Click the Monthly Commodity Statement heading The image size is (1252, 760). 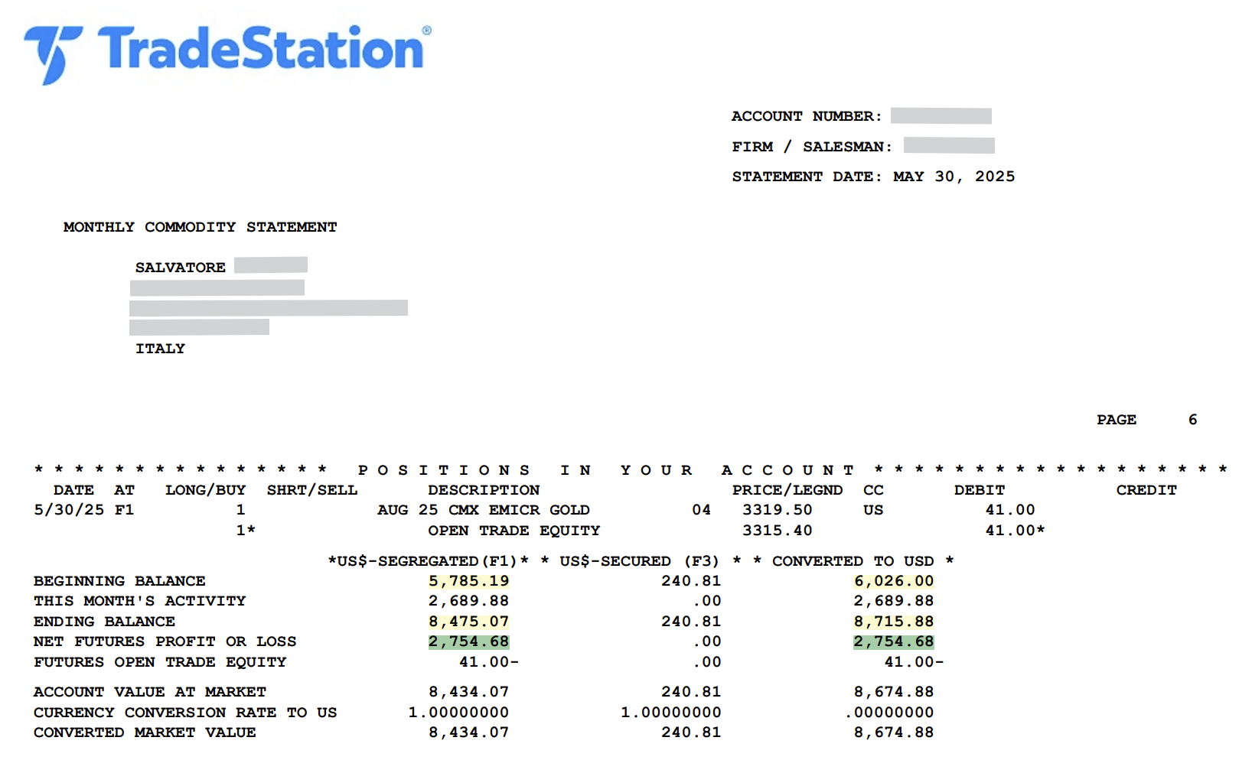pyautogui.click(x=200, y=227)
